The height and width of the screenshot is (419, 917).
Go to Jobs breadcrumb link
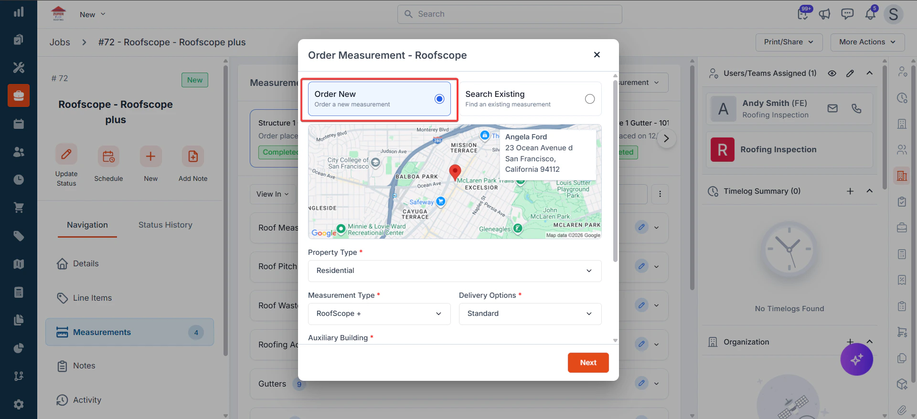click(x=60, y=42)
